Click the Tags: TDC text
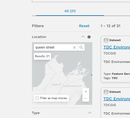The image size is (130, 118). pos(110,78)
